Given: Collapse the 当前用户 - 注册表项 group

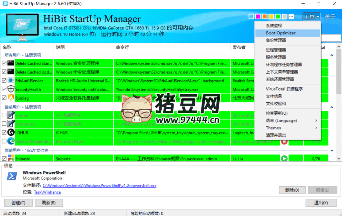Looking at the screenshot, I should pos(332,107).
